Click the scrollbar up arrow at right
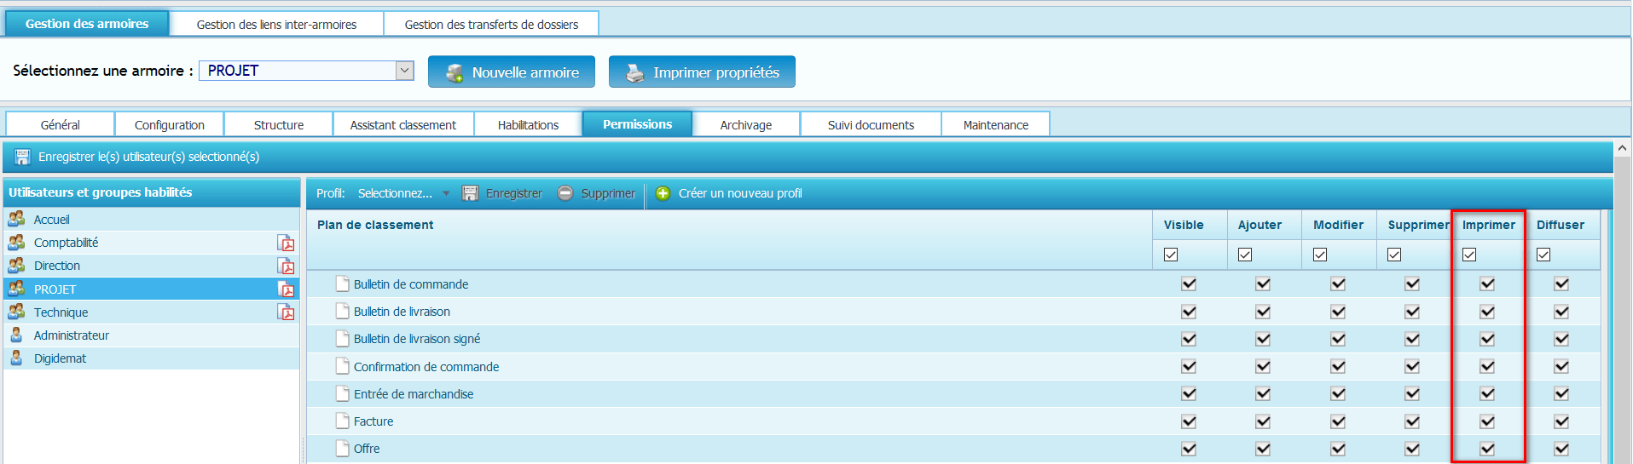 pyautogui.click(x=1622, y=149)
